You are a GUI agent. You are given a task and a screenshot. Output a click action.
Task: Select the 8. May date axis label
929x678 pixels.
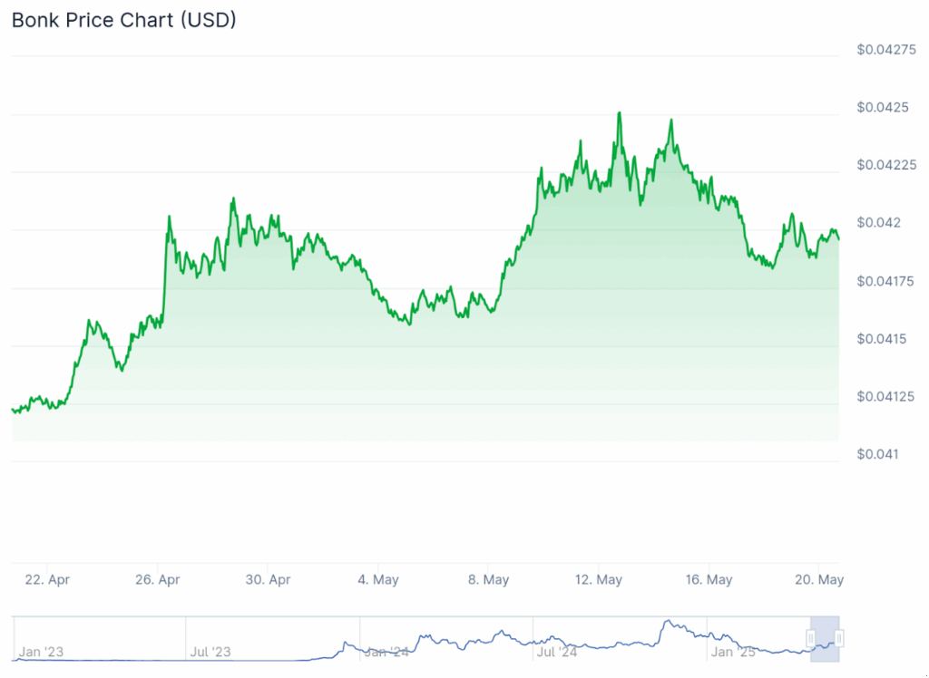489,579
